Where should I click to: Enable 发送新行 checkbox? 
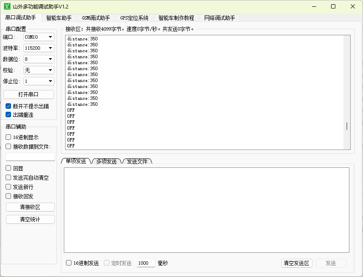(x=9, y=187)
